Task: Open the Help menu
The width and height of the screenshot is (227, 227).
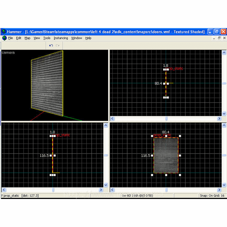Action: click(88, 38)
